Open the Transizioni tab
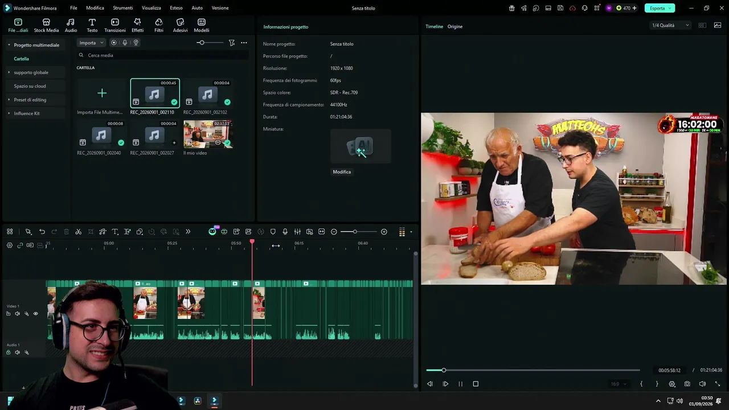Image resolution: width=729 pixels, height=410 pixels. (115, 25)
